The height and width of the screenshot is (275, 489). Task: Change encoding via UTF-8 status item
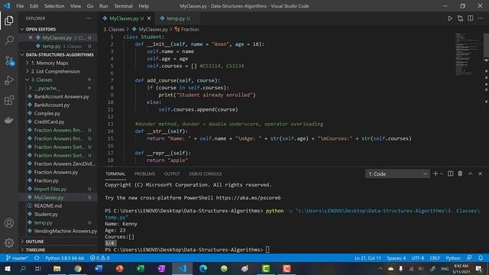[x=418, y=258]
